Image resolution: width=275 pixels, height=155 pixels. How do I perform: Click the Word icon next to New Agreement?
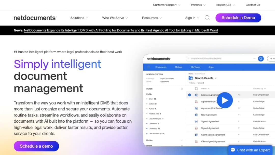pos(196,115)
